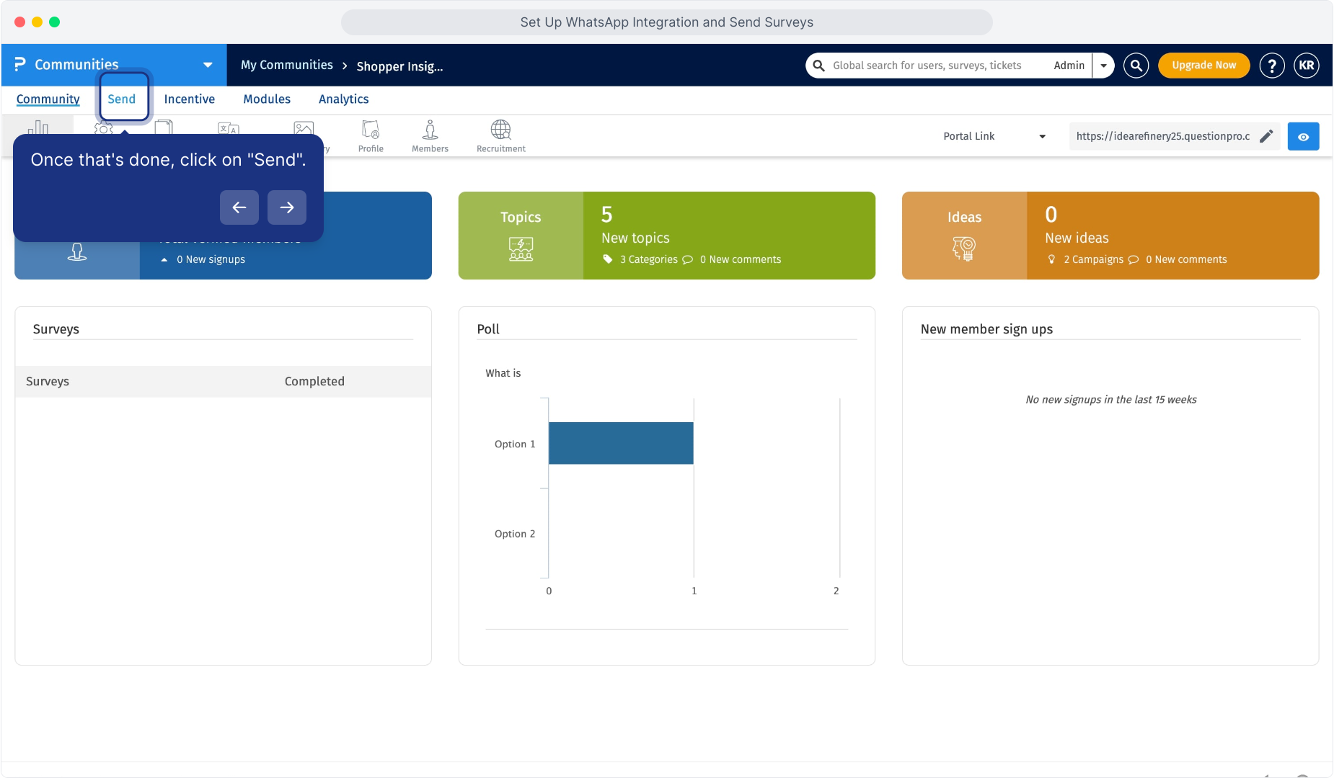Click the Topics card discussion icon
Image resolution: width=1334 pixels, height=778 pixels.
[521, 249]
